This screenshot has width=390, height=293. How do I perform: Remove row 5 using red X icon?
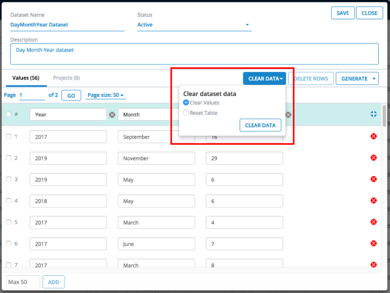(374, 222)
